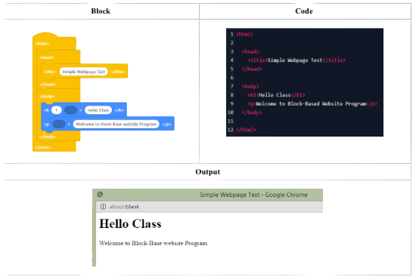Click code line 4 with title tag
The height and width of the screenshot is (280, 416).
(296, 60)
